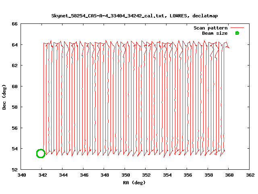Click x-axis tick label 354

(x=167, y=175)
